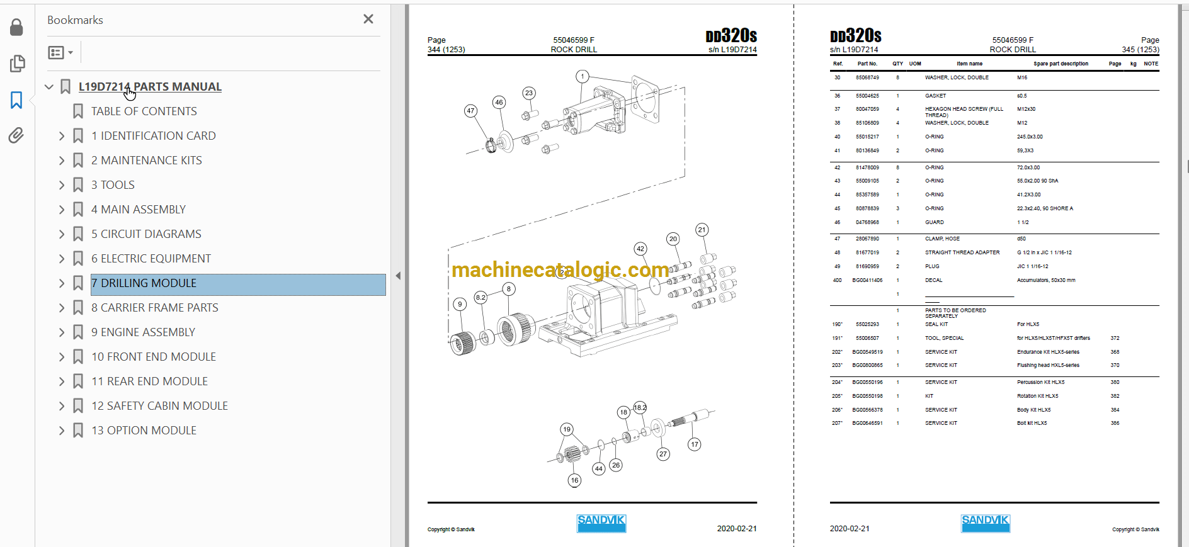
Task: Expand the 4 MAIN ASSEMBLY bookmark
Action: pyautogui.click(x=62, y=210)
